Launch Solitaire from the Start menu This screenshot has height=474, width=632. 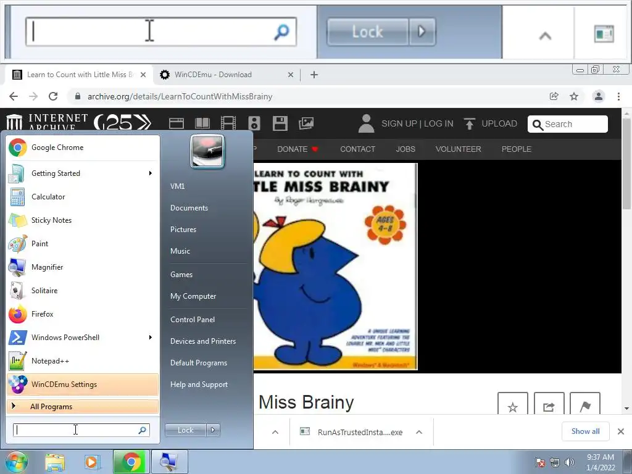point(83,291)
